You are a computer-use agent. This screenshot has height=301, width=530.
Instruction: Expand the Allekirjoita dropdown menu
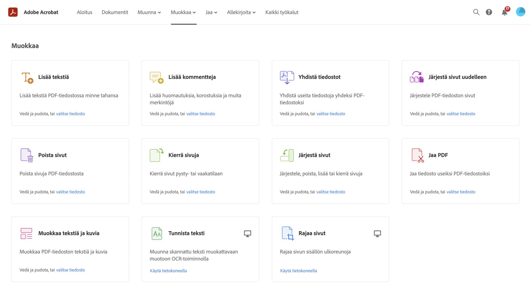241,12
